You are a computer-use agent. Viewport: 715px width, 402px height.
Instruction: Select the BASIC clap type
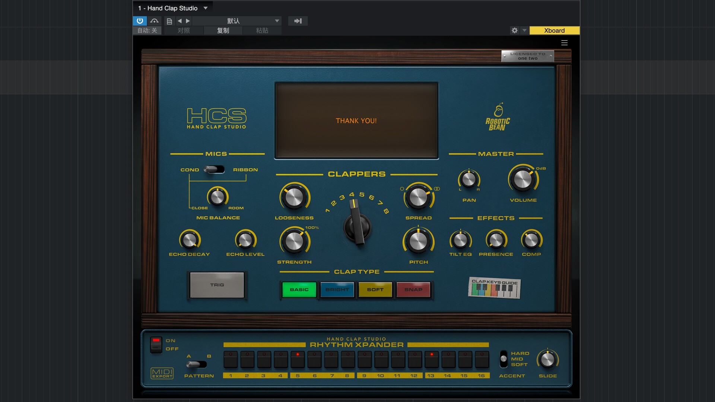click(299, 290)
